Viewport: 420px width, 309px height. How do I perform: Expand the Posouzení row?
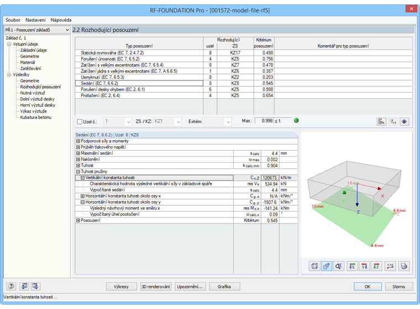[78, 221]
